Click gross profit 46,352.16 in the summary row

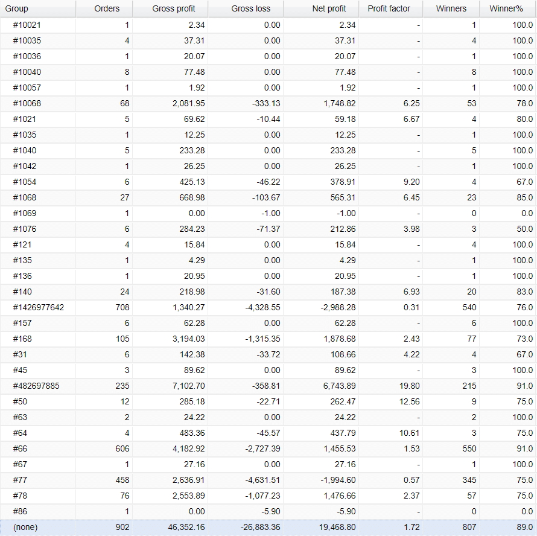click(x=188, y=527)
